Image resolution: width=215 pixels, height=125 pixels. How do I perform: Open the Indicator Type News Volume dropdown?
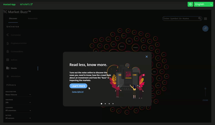point(18,95)
